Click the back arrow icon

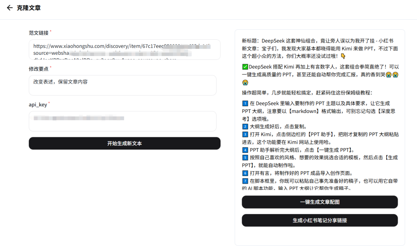[10, 8]
